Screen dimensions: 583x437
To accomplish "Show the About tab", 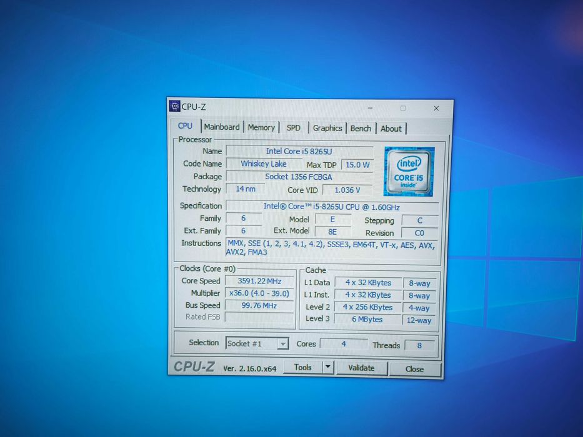I will (x=391, y=129).
